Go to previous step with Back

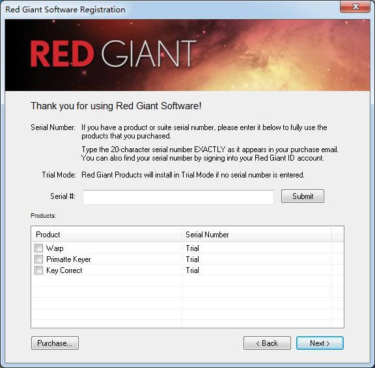click(x=267, y=343)
